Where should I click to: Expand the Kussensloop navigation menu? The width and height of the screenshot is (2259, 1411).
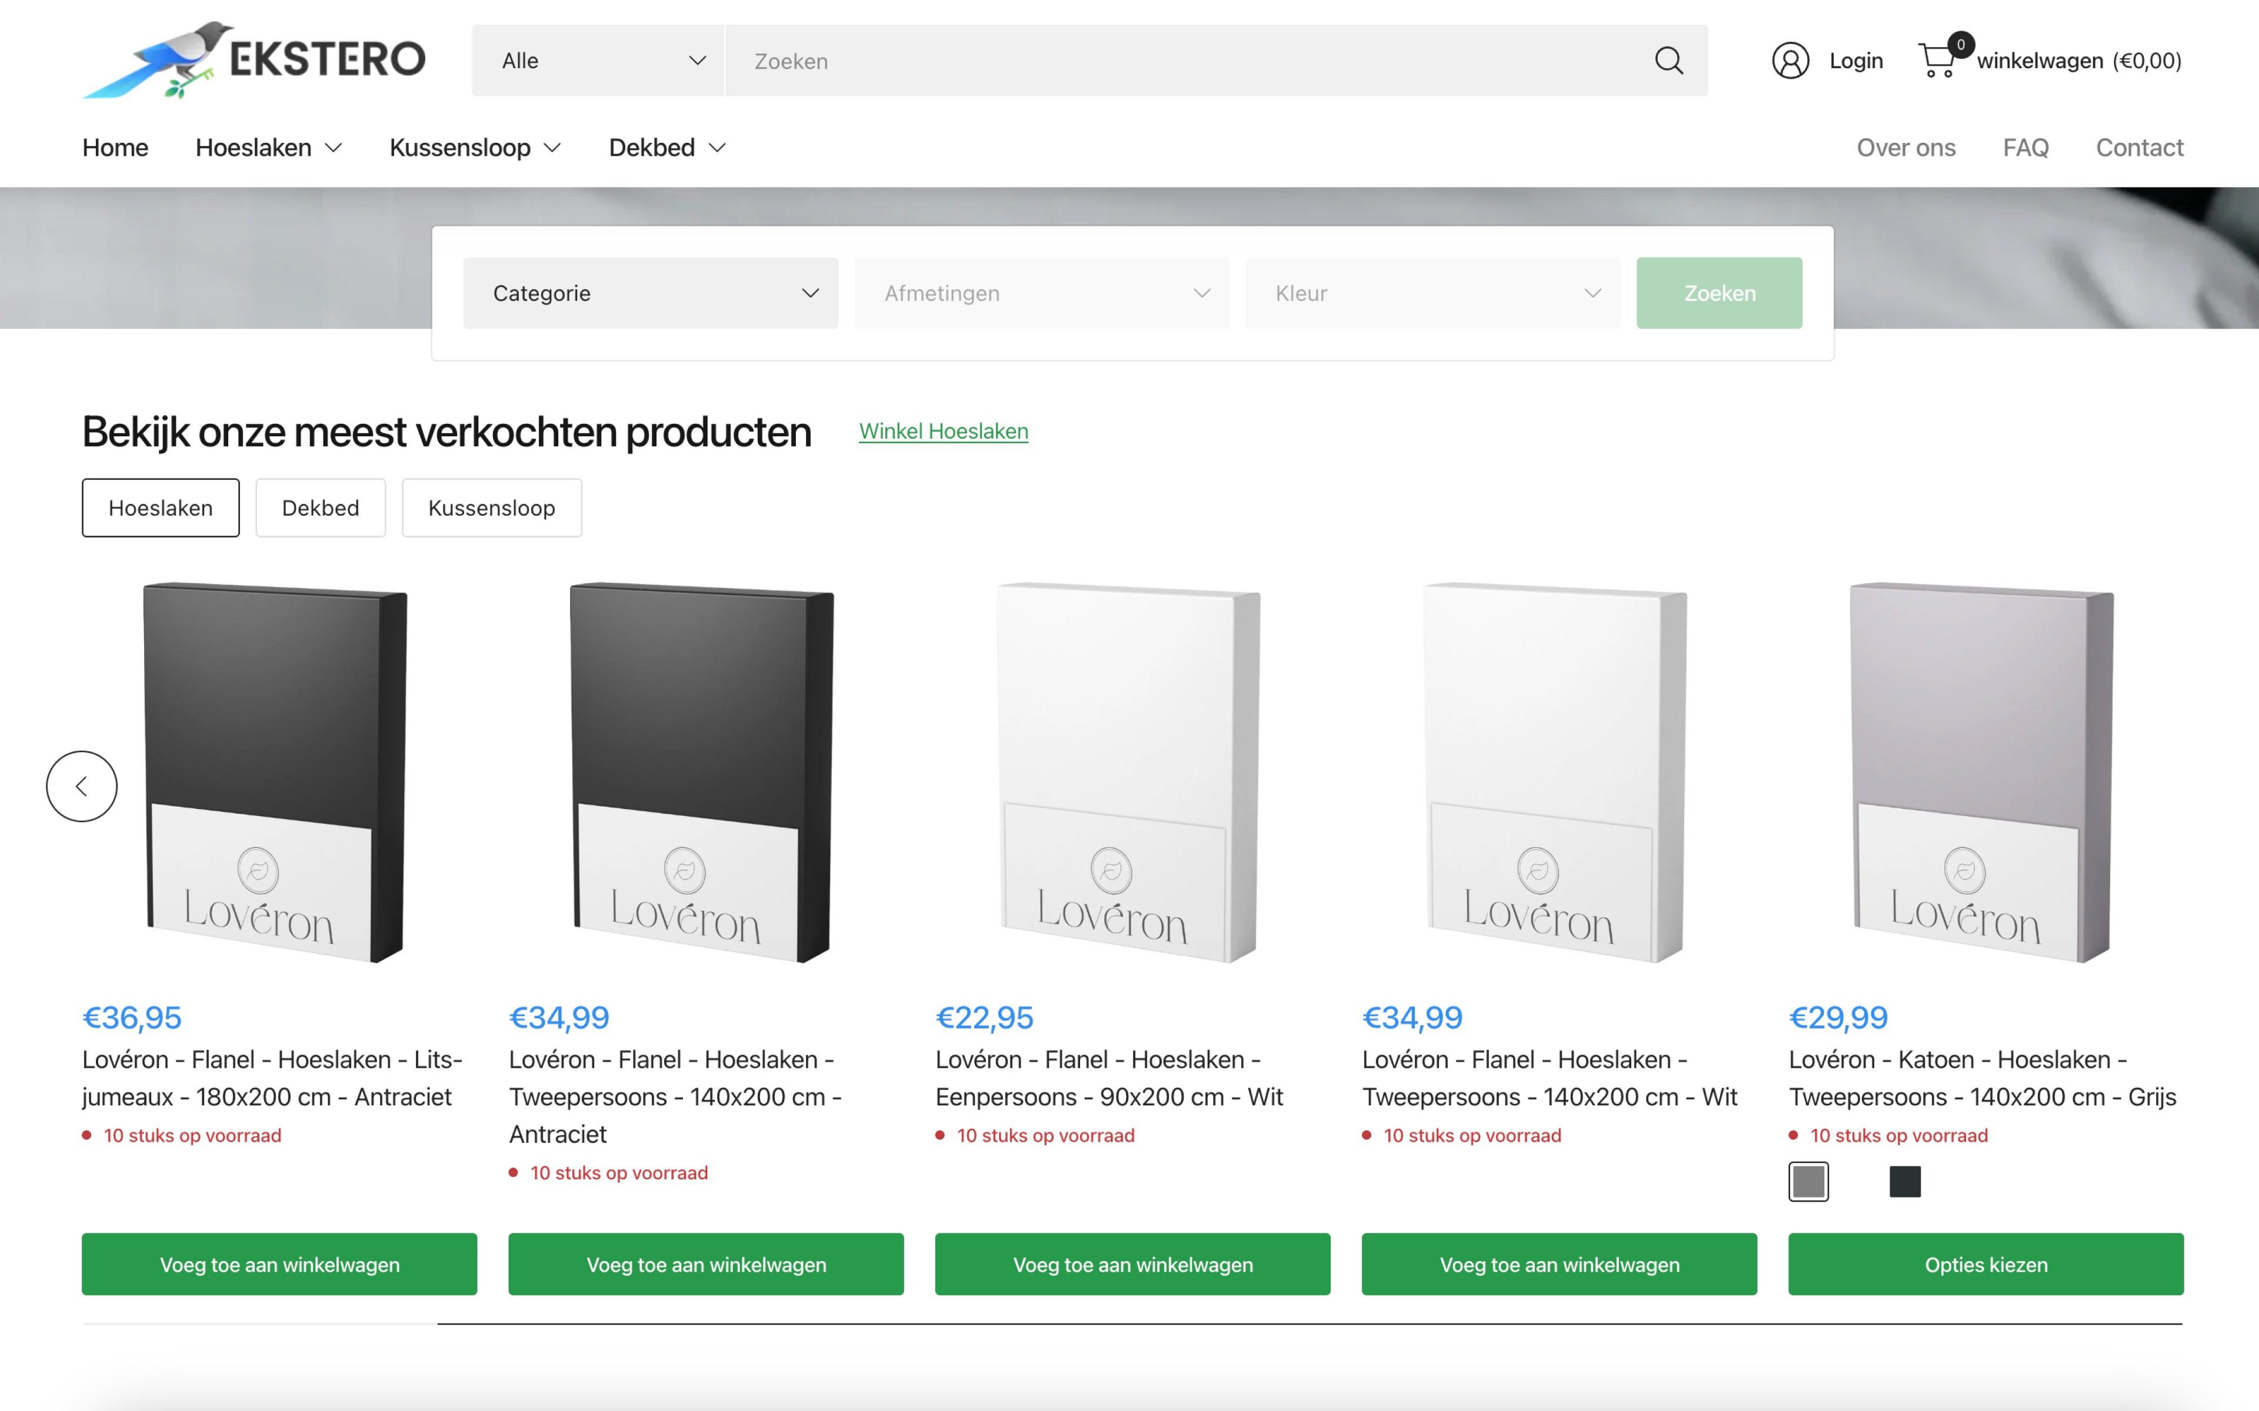[x=474, y=148]
